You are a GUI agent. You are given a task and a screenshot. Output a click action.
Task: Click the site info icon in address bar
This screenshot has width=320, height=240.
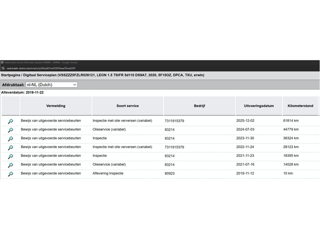(x=3, y=68)
